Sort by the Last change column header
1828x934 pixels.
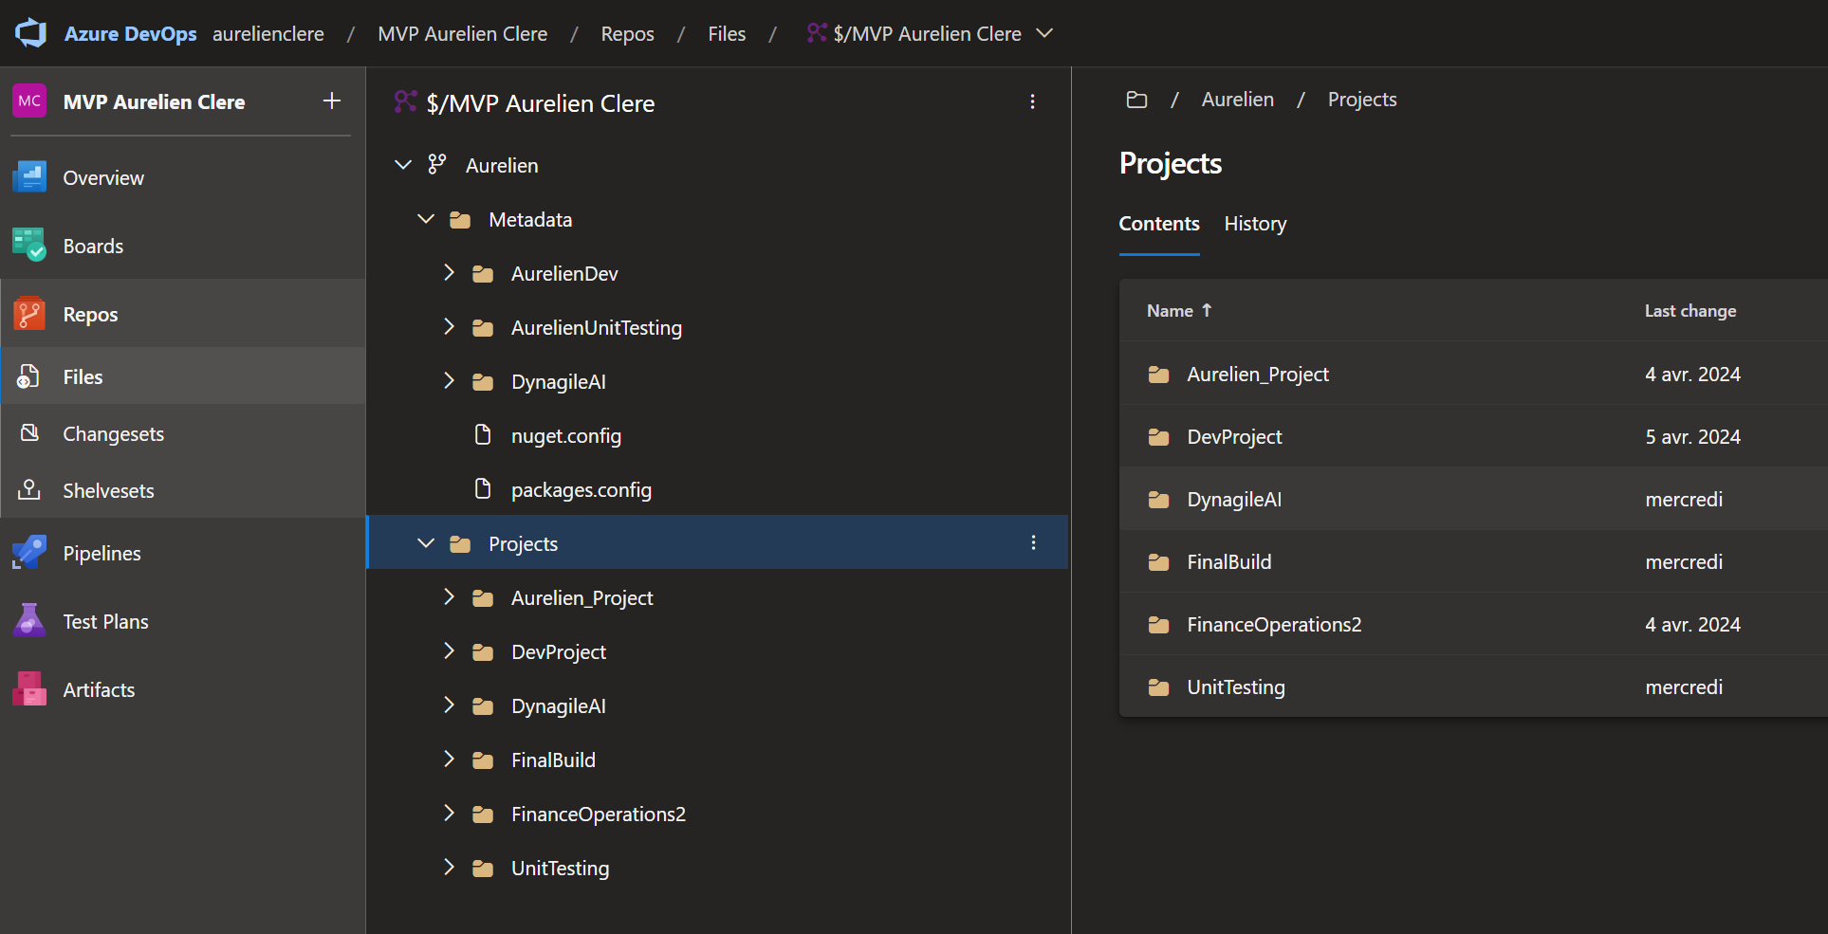[1690, 311]
